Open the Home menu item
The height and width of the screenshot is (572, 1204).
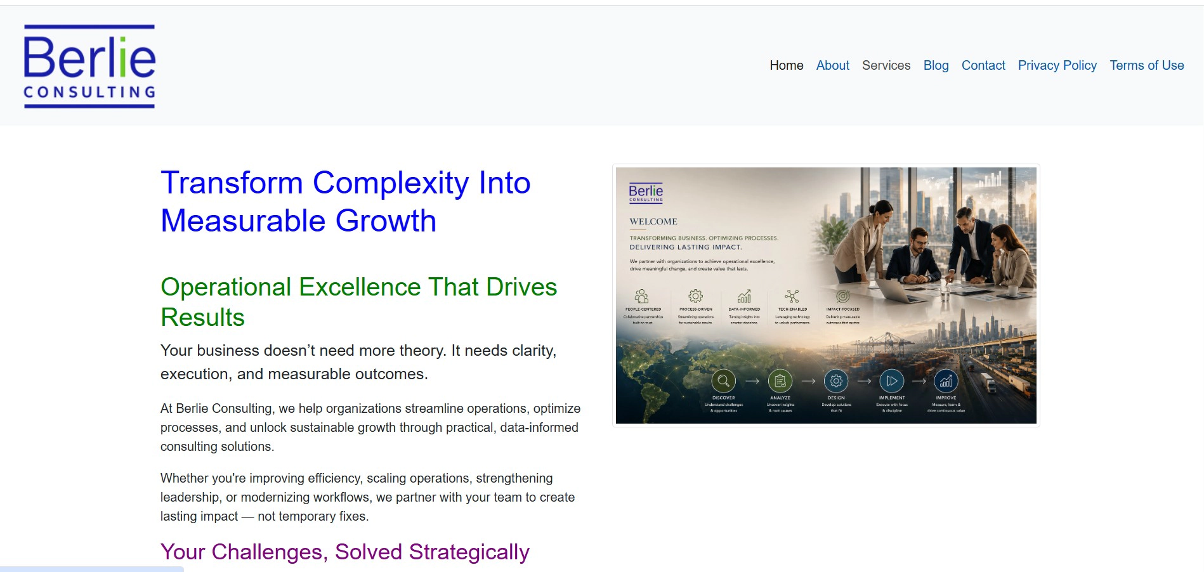[787, 65]
